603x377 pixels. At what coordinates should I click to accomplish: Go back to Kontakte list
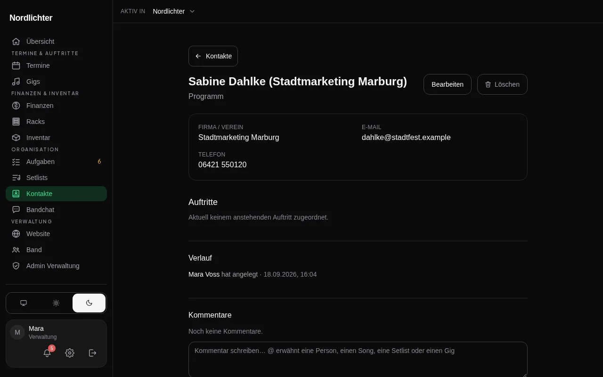tap(213, 56)
